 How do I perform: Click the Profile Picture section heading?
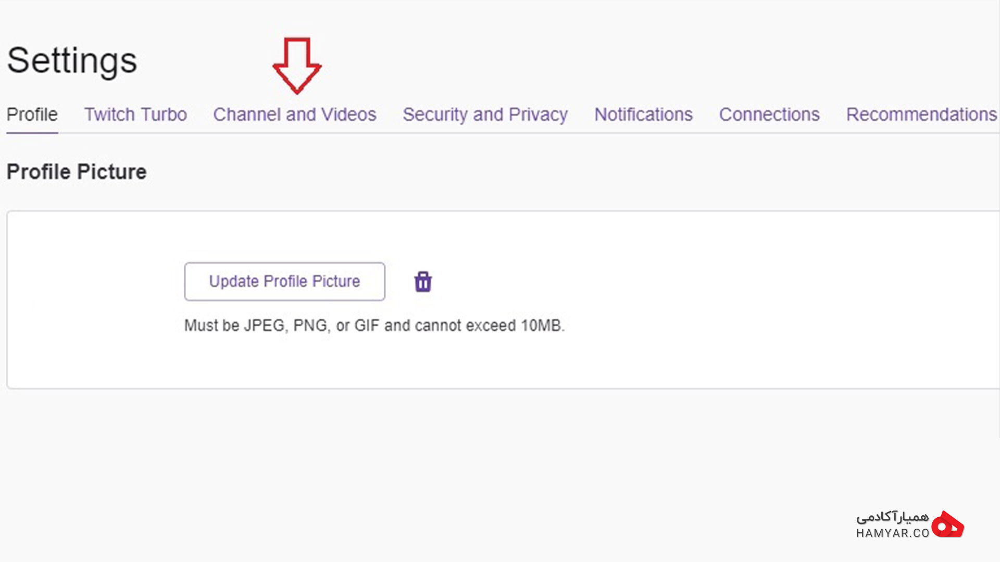pos(77,172)
